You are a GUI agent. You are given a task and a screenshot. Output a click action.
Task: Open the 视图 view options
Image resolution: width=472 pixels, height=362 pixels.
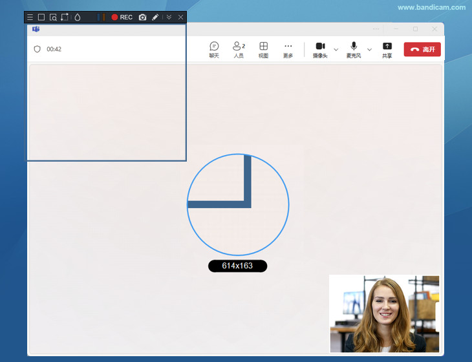point(264,49)
